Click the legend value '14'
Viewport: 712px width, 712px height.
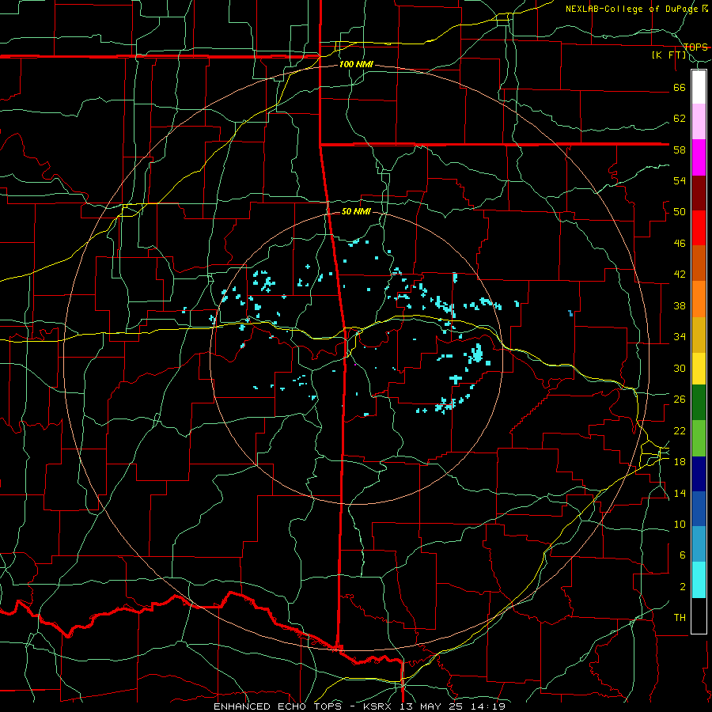click(680, 493)
